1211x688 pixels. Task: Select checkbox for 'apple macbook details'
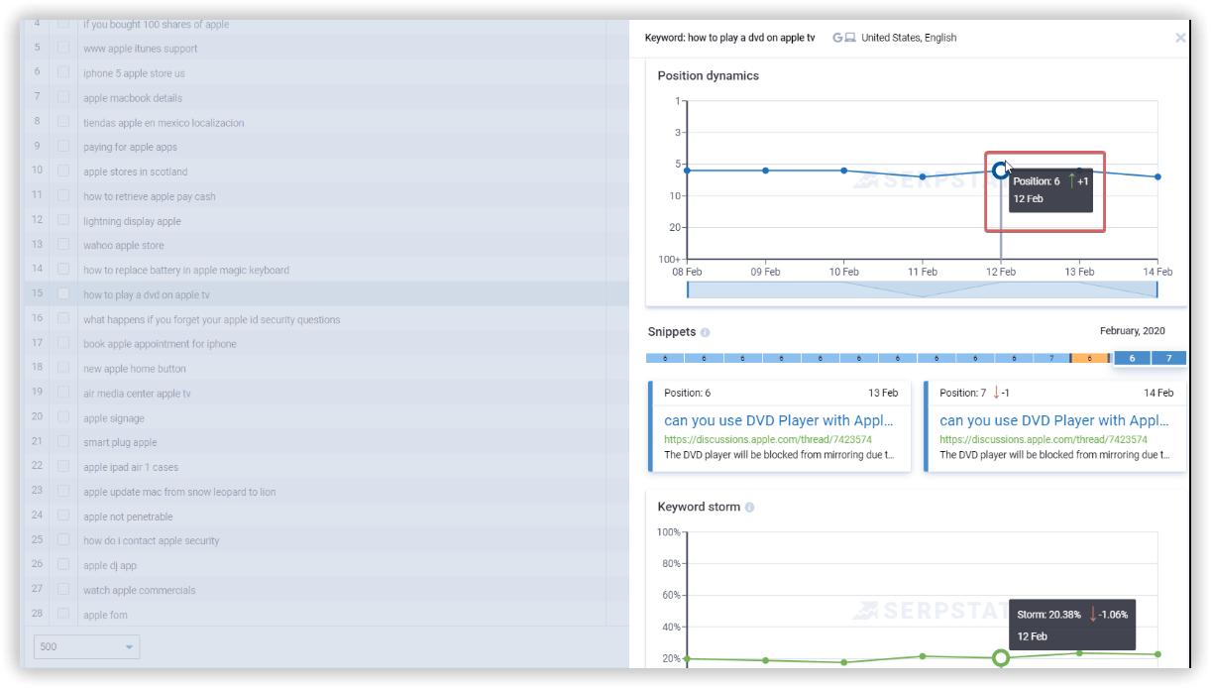click(63, 97)
